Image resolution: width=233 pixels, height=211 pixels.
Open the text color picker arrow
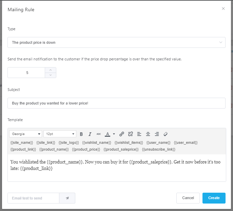[114, 134]
